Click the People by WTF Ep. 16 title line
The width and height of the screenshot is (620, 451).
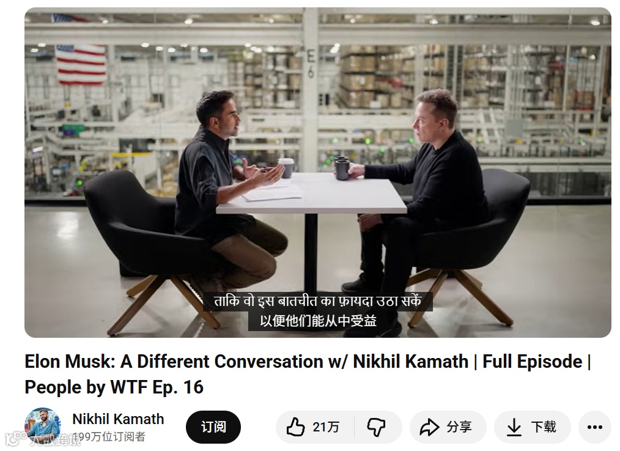pyautogui.click(x=114, y=387)
